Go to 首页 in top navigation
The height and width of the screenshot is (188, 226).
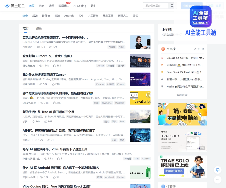(x=32, y=6)
